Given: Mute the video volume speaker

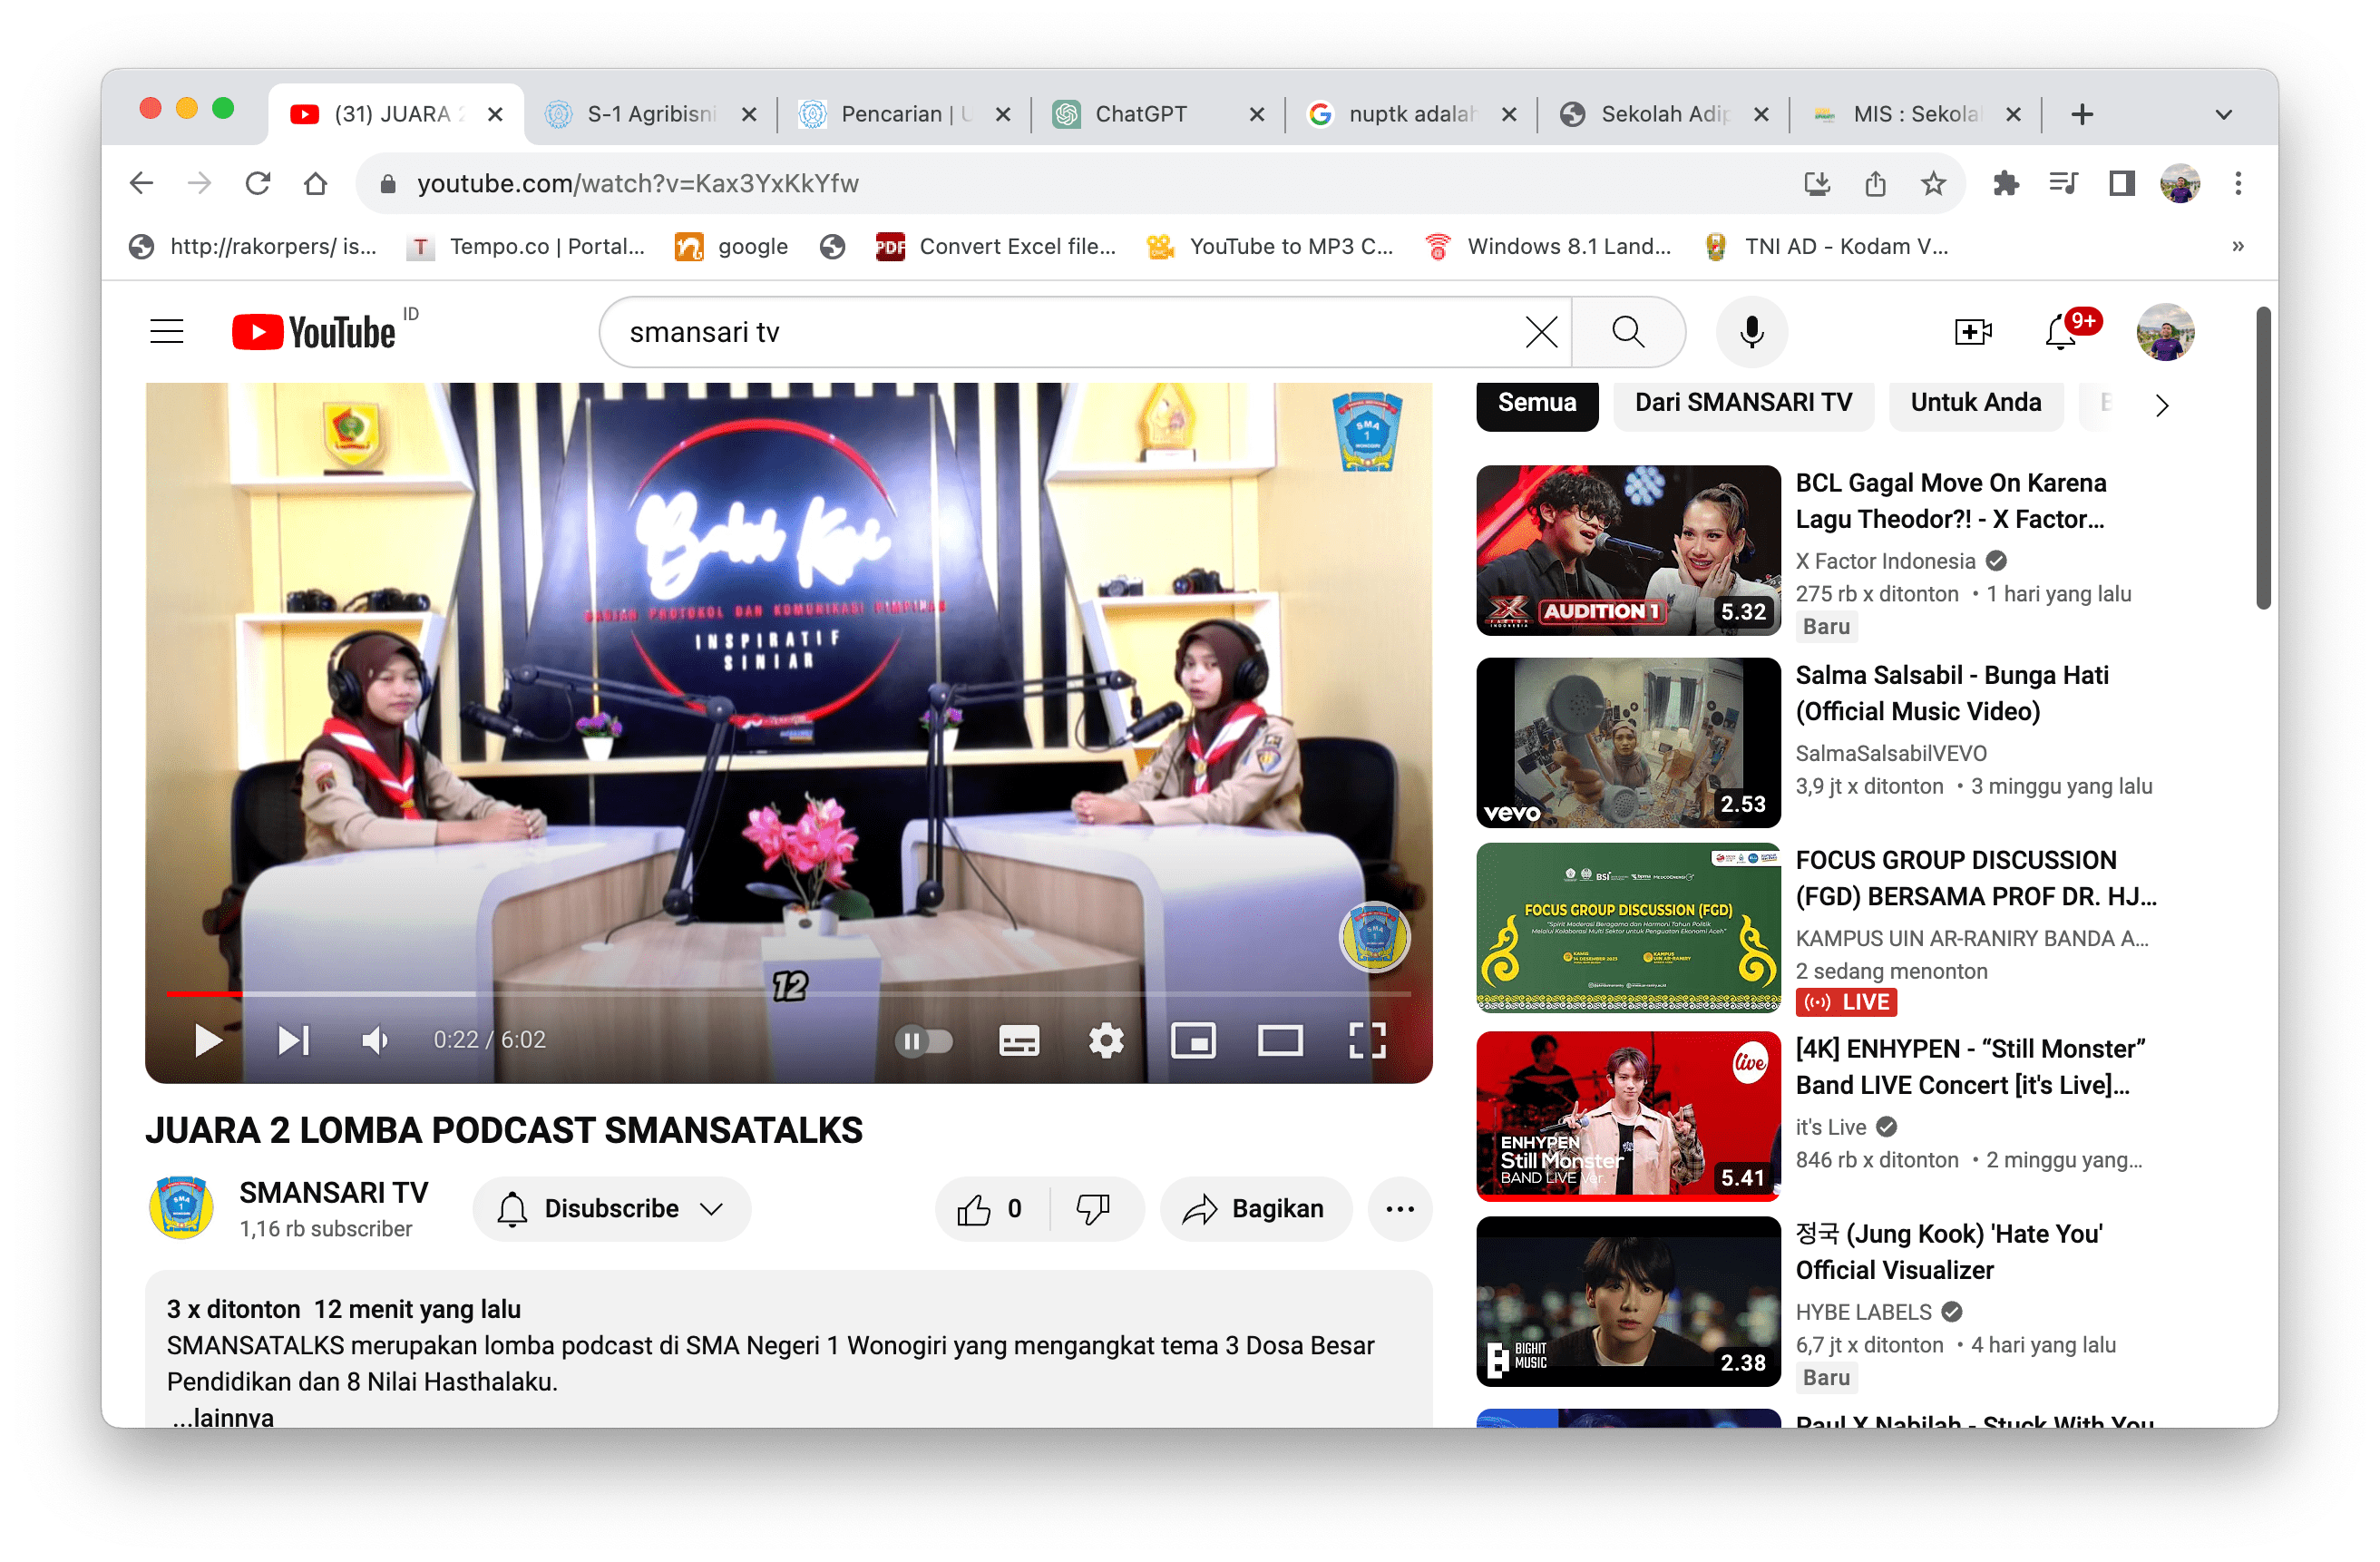Looking at the screenshot, I should (375, 1040).
